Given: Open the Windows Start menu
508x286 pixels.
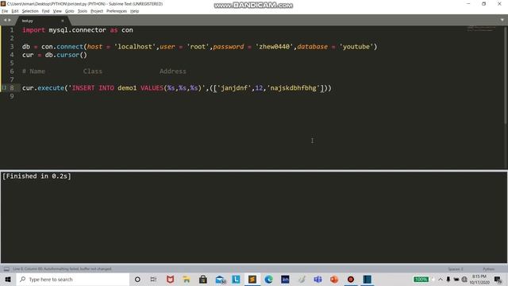Looking at the screenshot, I should coord(8,279).
